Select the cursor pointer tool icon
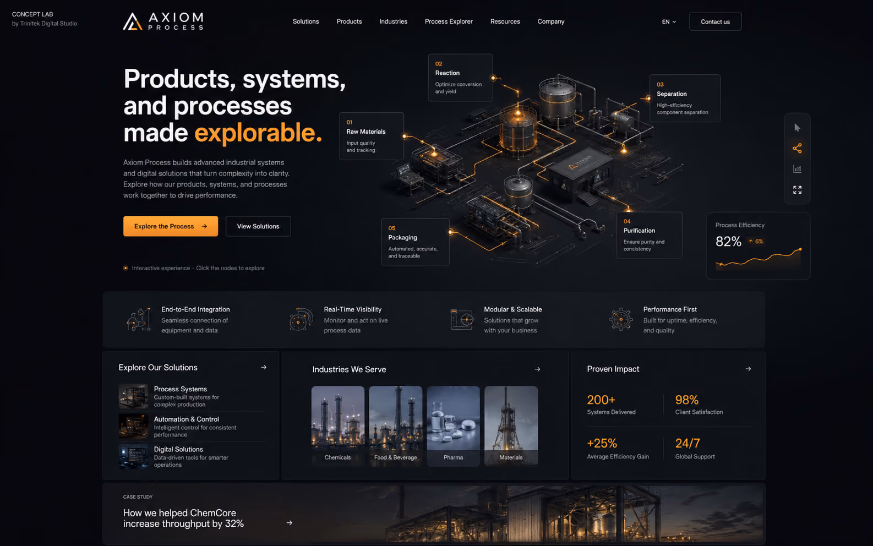The image size is (873, 546). point(797,128)
